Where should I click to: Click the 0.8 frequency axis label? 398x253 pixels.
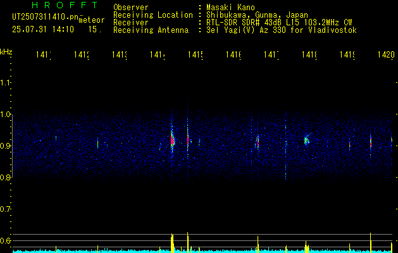pos(5,177)
